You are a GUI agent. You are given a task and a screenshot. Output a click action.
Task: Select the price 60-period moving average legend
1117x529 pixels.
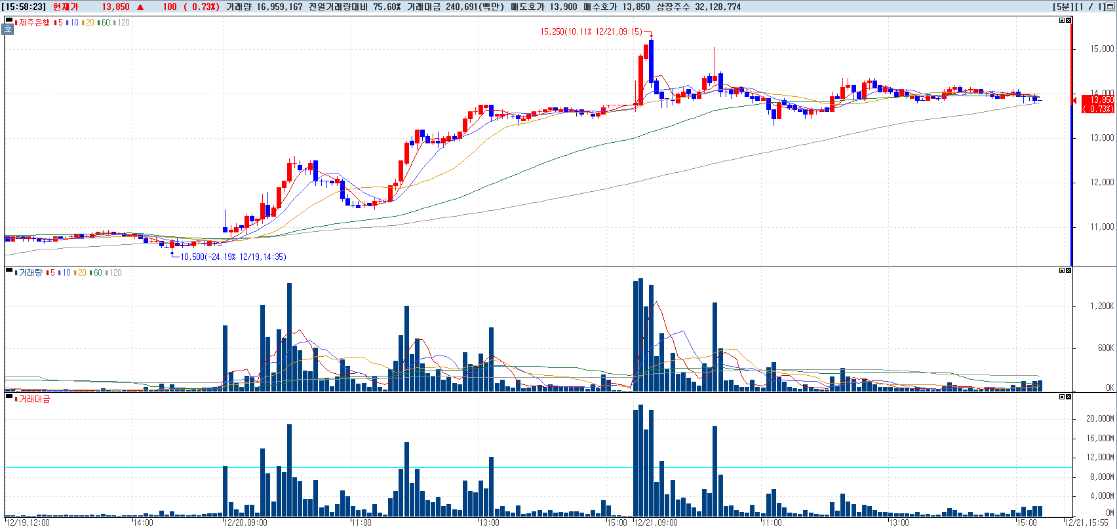[104, 22]
